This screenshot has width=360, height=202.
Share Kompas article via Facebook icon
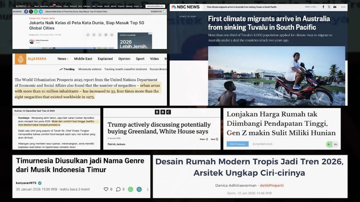point(26,12)
